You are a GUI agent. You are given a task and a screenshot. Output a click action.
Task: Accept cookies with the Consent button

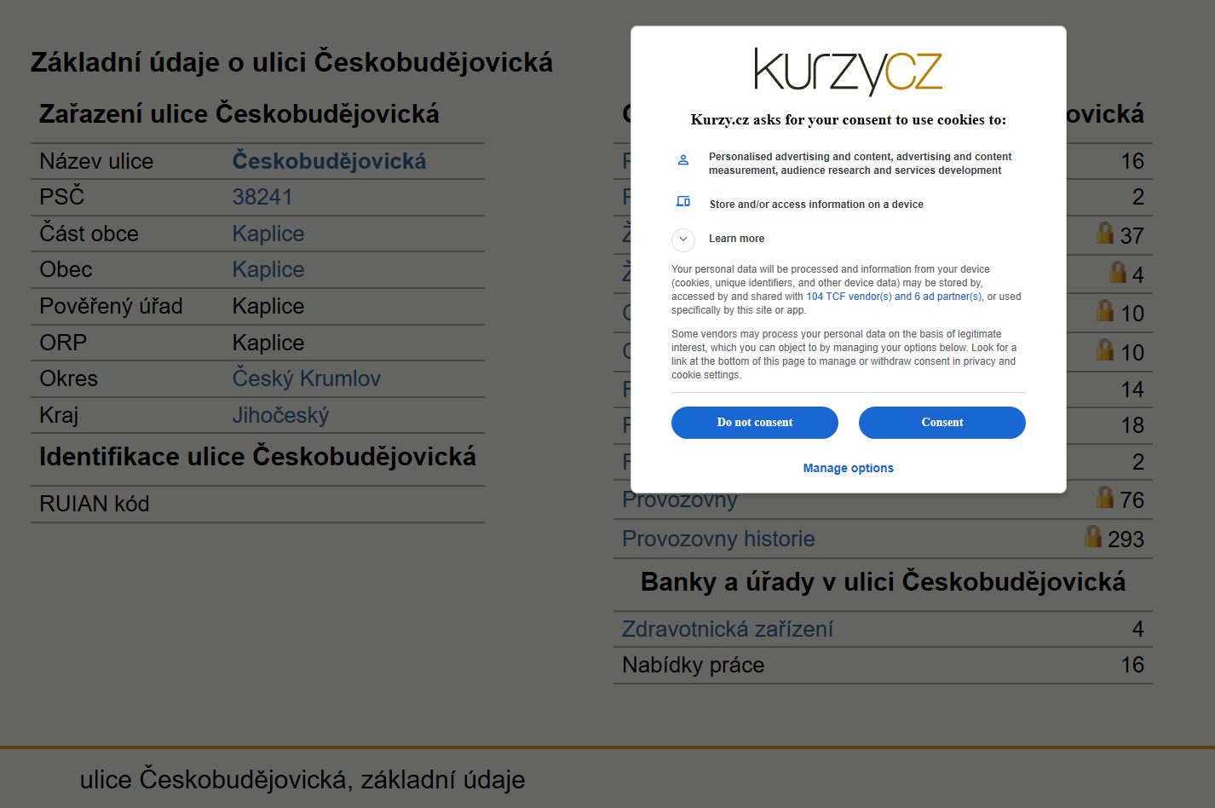pos(942,423)
